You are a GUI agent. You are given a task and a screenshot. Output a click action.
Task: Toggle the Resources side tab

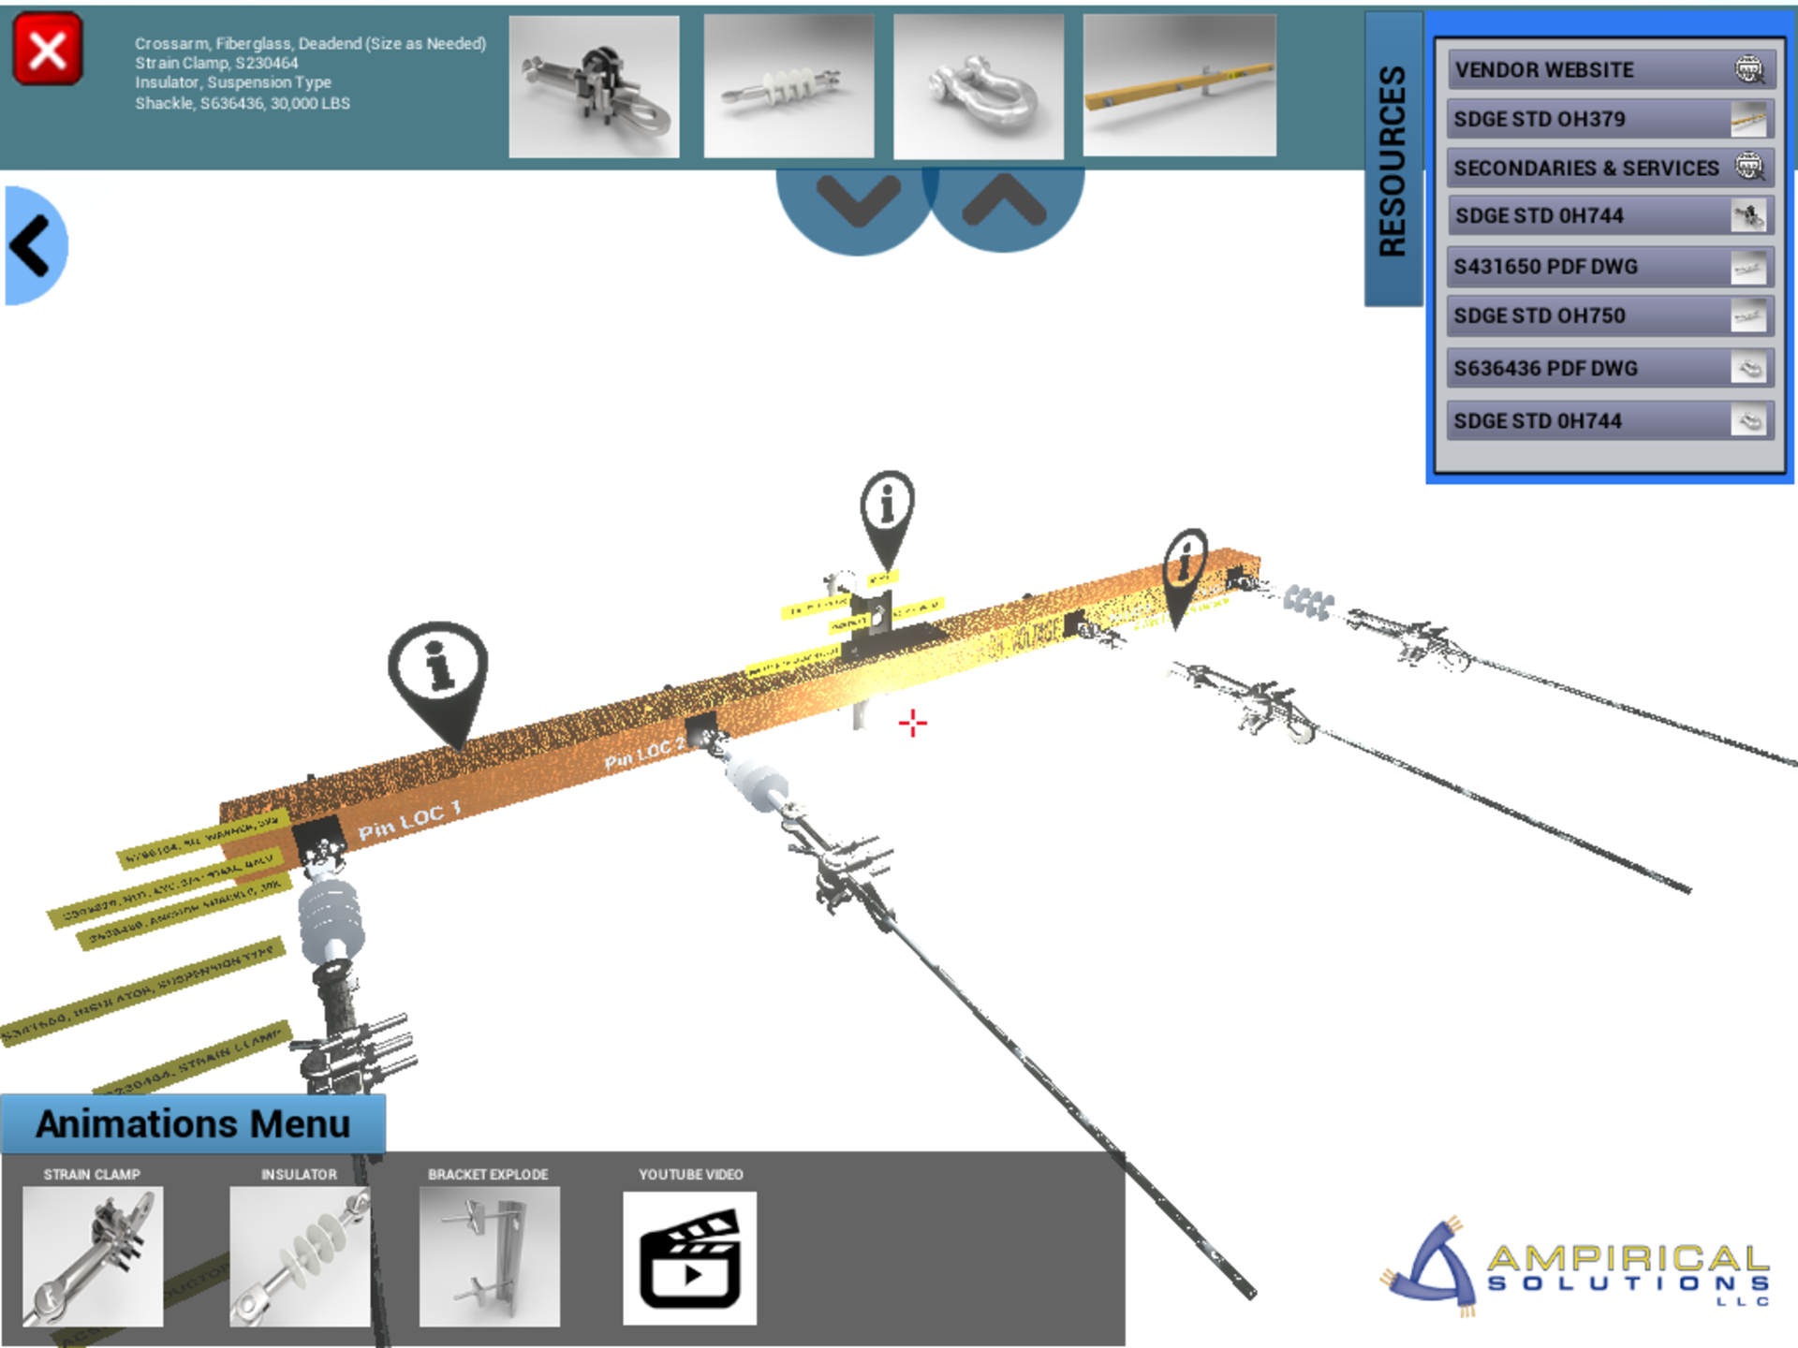1393,159
